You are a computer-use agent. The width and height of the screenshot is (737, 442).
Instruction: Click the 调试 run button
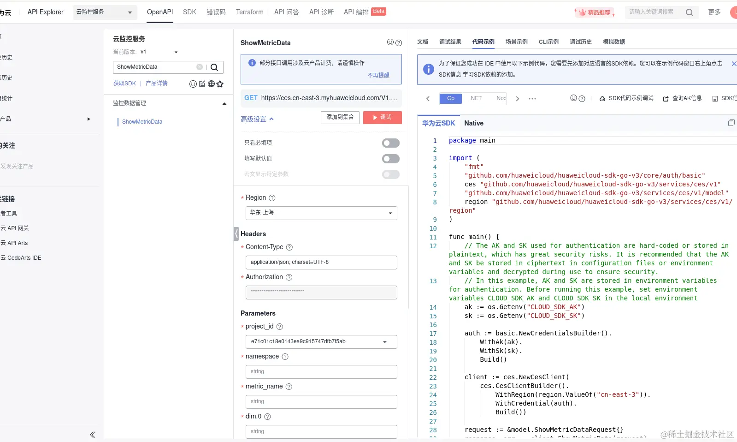[383, 118]
